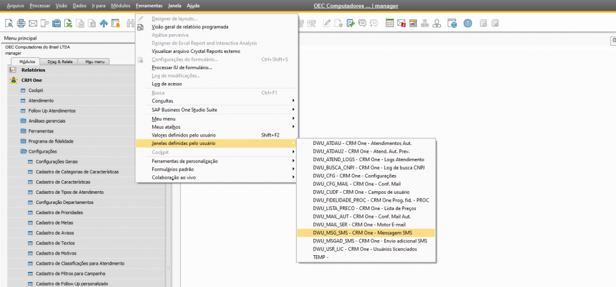
Task: Open Cadastro de Prioridades in sidebar
Action: [59, 212]
